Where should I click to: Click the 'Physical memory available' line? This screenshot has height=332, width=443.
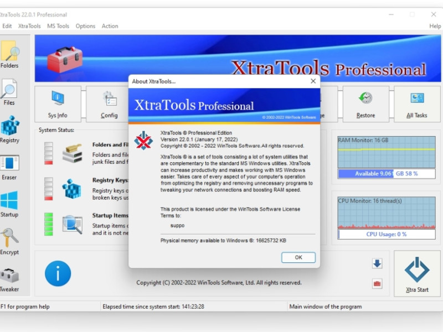tap(223, 241)
